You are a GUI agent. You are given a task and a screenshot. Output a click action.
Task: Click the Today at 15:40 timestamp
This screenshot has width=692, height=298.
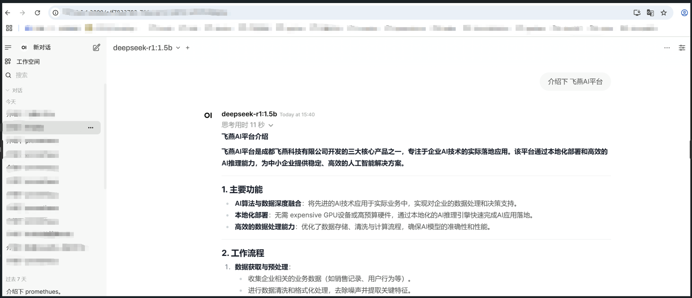(297, 115)
